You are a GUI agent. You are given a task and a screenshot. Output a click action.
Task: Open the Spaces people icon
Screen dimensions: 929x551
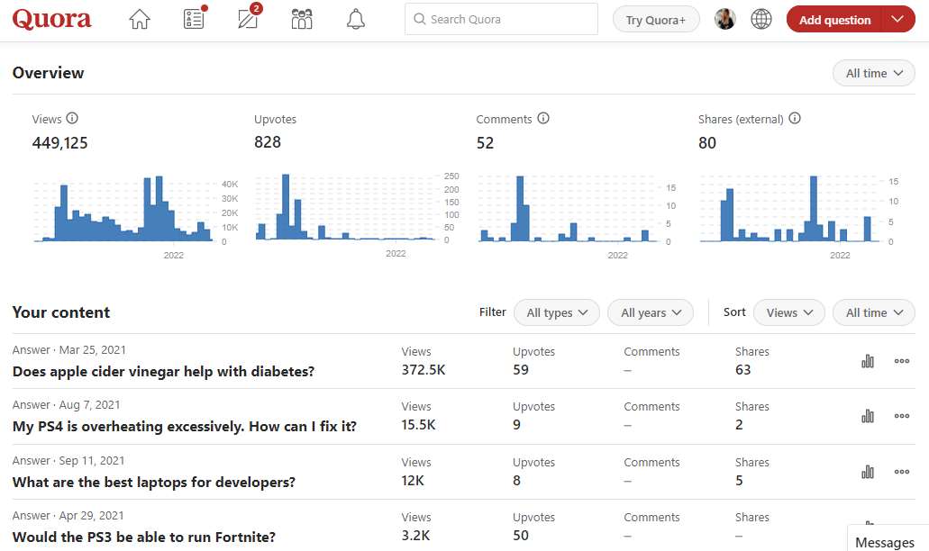pyautogui.click(x=302, y=20)
